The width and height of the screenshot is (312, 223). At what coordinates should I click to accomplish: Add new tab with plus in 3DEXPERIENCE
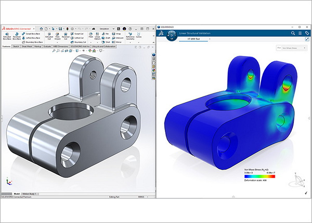[x=210, y=39]
